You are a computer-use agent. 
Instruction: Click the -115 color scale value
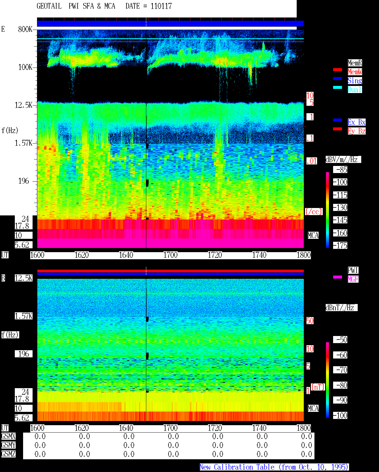click(x=340, y=195)
